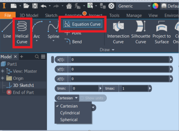Viewport: 179px width, 131px height.
Task: Select the Silhouette Curve tool
Action: pos(141,32)
